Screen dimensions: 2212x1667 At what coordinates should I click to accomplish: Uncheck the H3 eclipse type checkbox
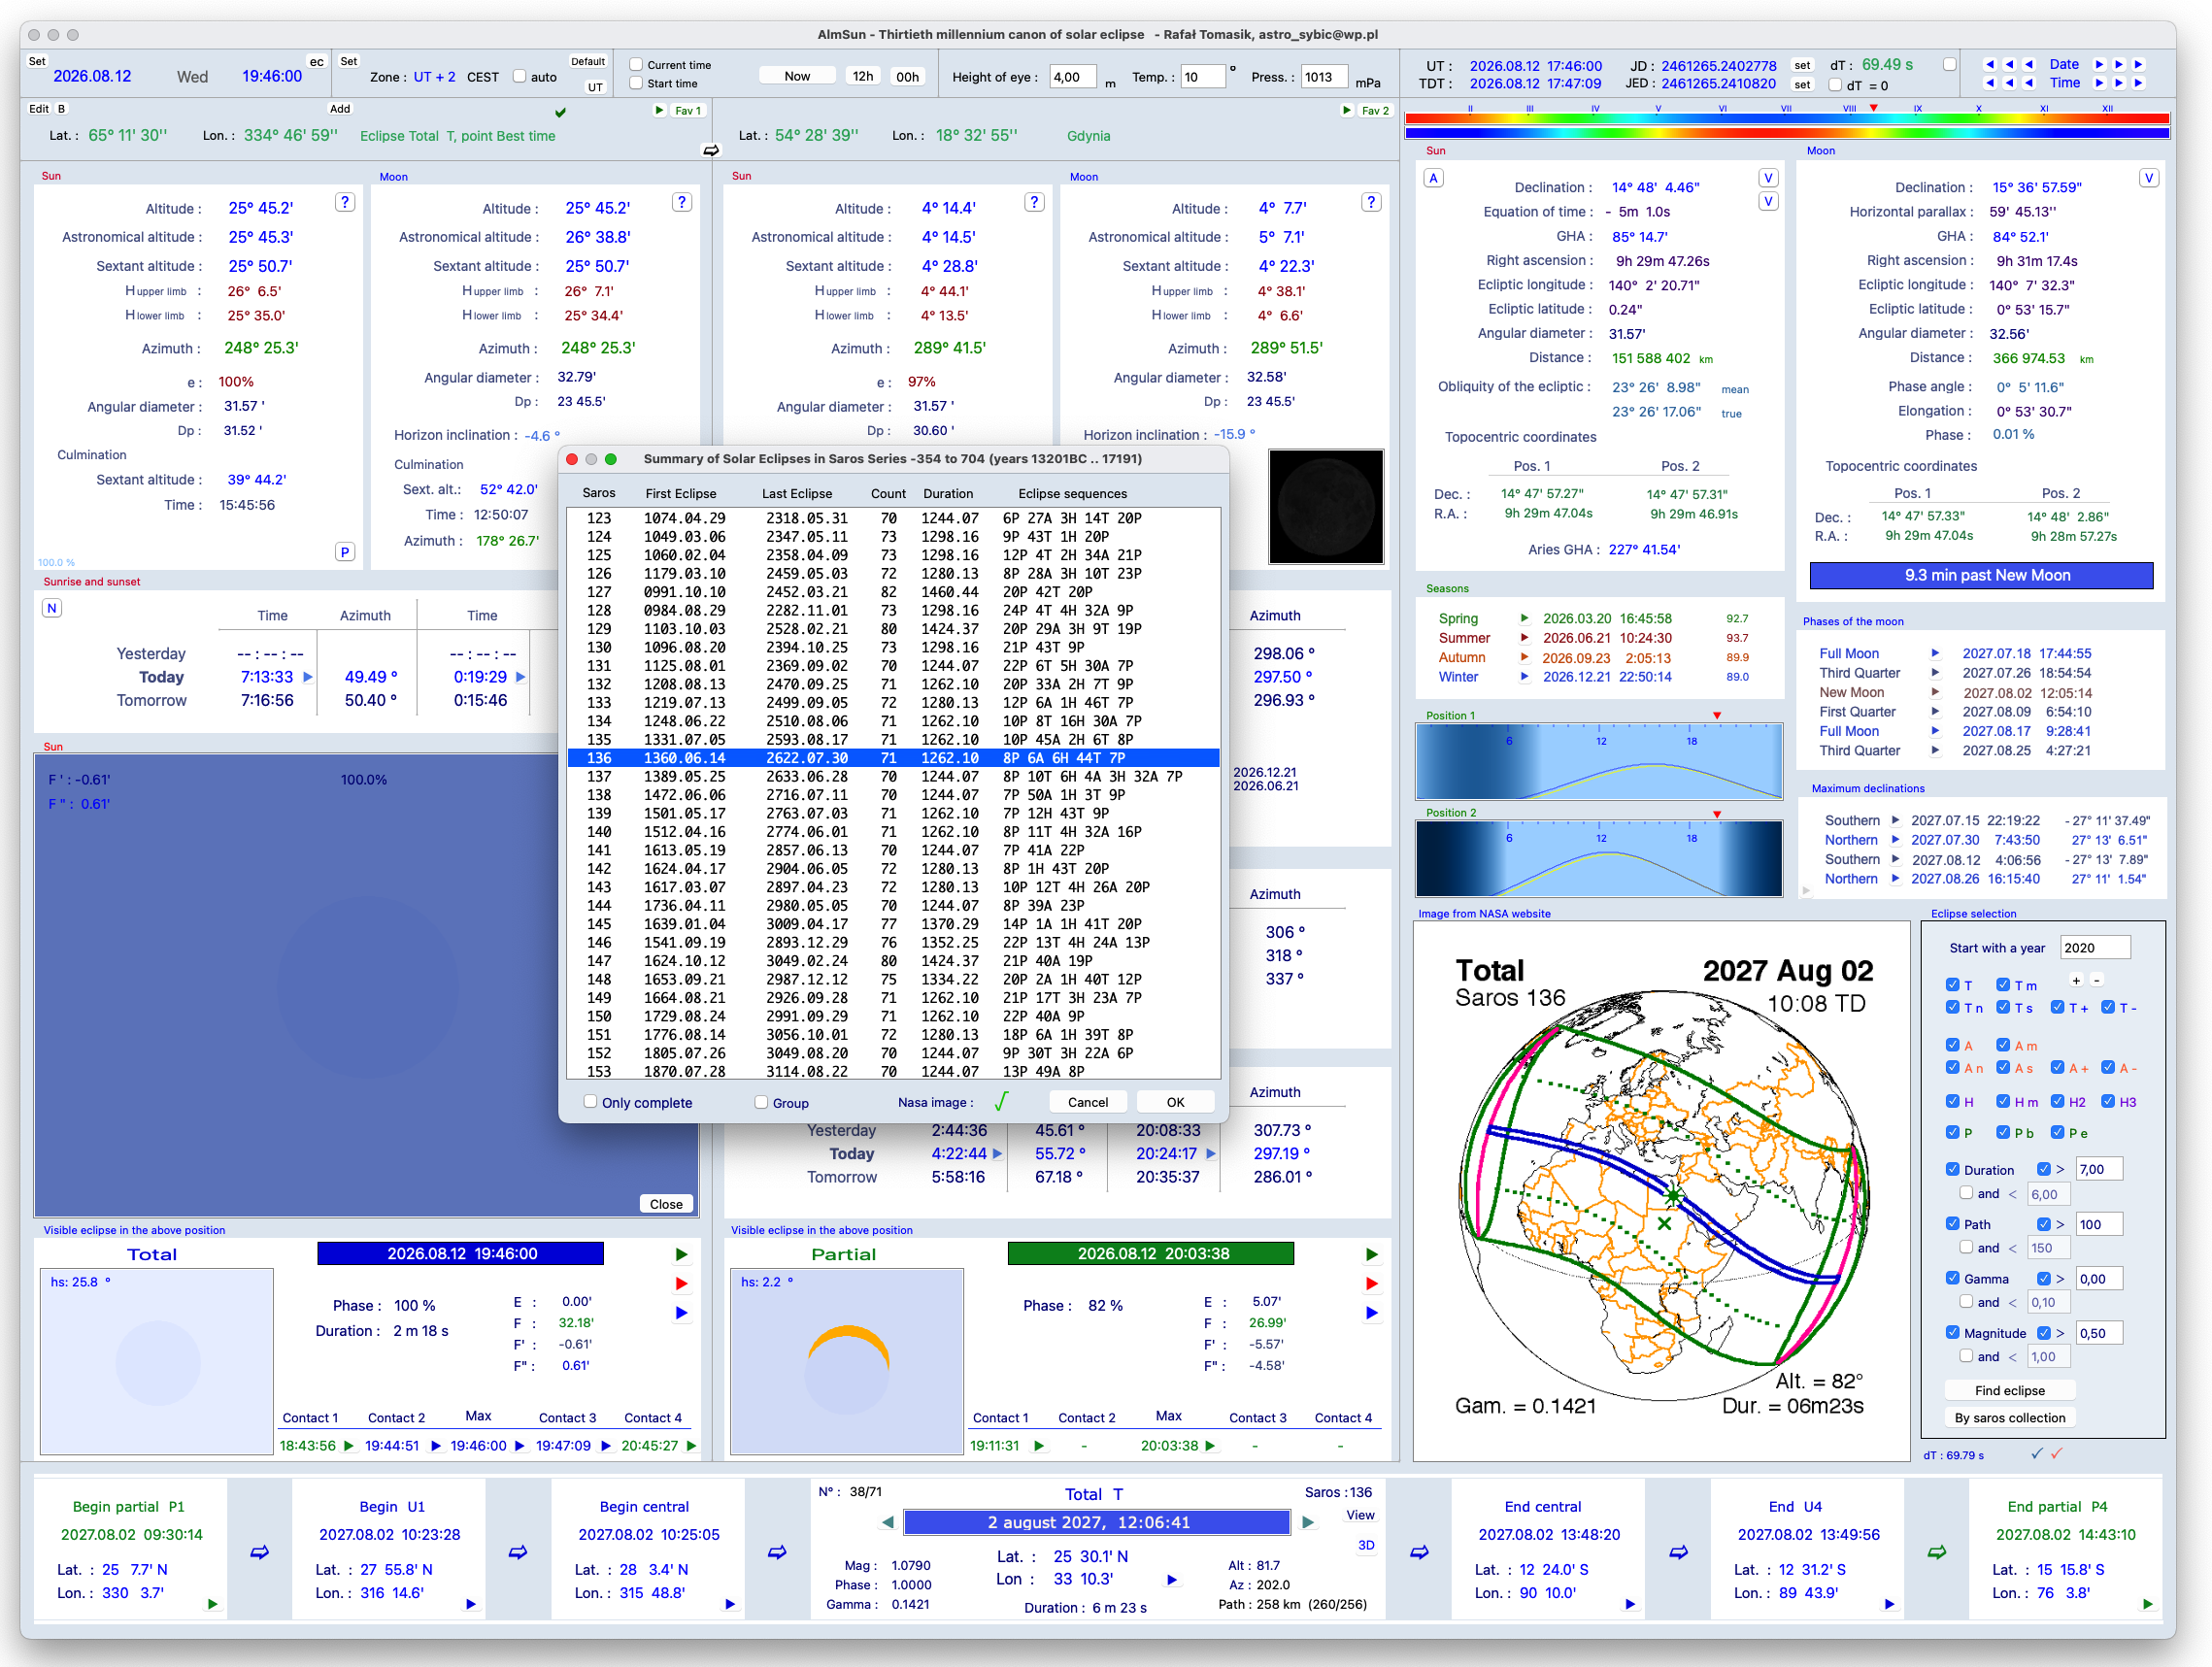(x=2108, y=1101)
